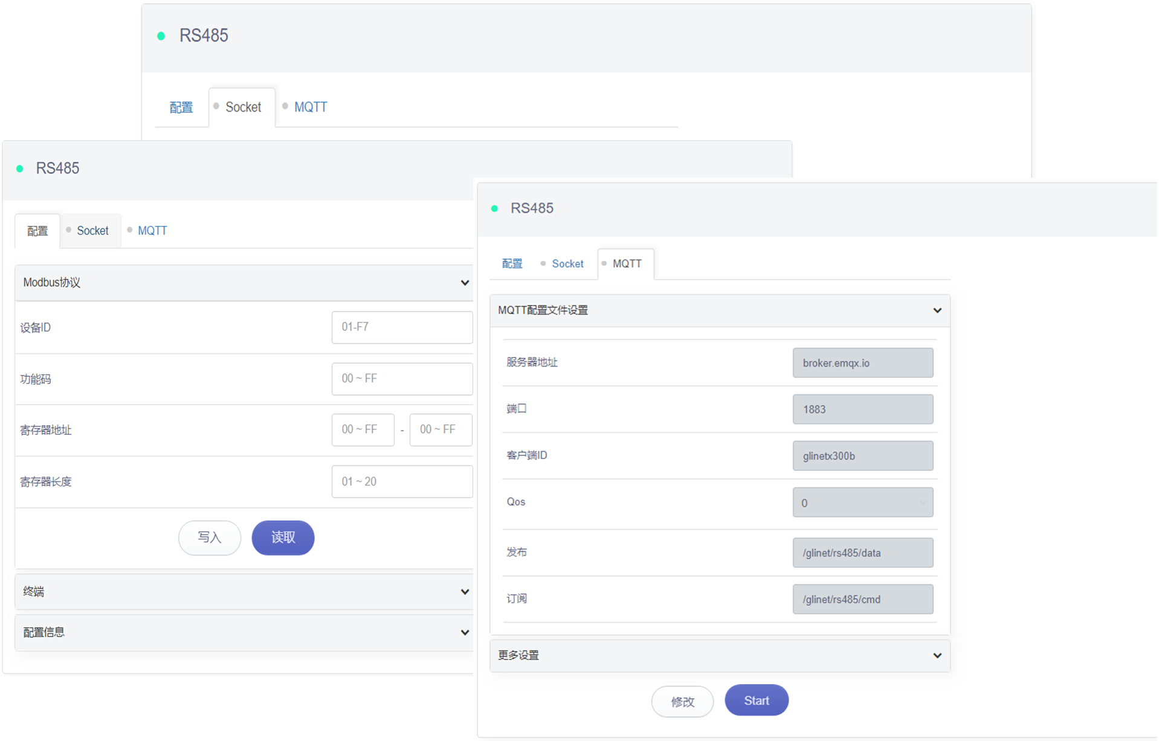Click the 设备ID label
Screen dimensions: 1159x741
(x=36, y=327)
